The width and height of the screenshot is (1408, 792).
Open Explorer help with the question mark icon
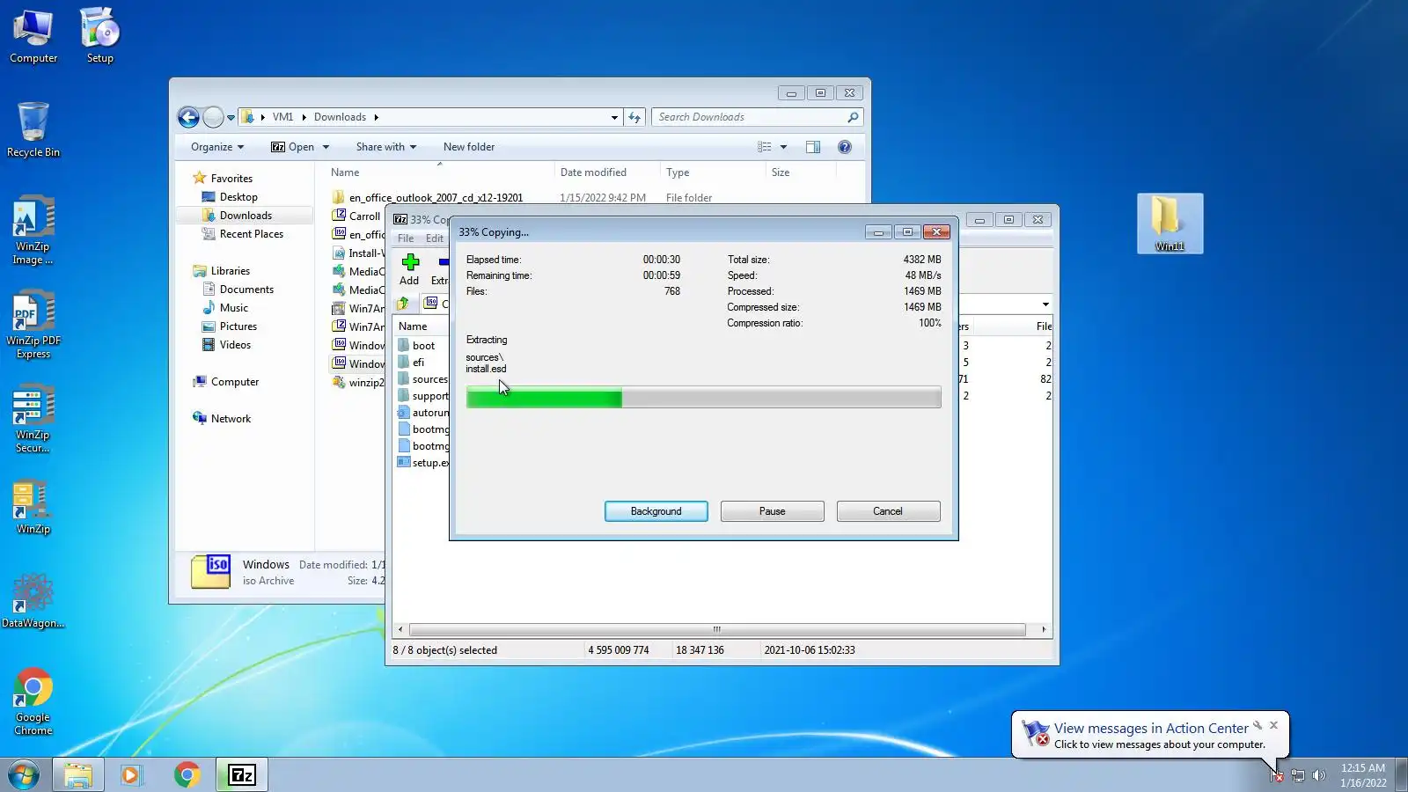[845, 147]
